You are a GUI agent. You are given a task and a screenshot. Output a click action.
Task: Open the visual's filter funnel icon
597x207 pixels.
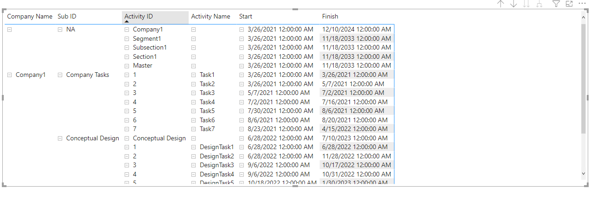[556, 4]
